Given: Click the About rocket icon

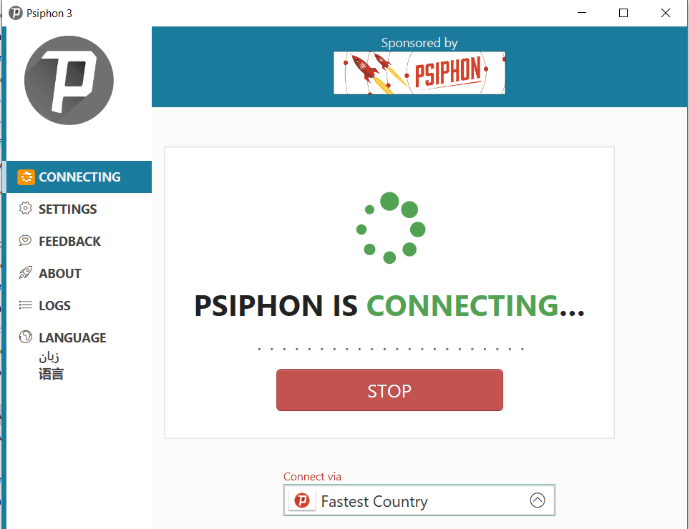Looking at the screenshot, I should 26,272.
